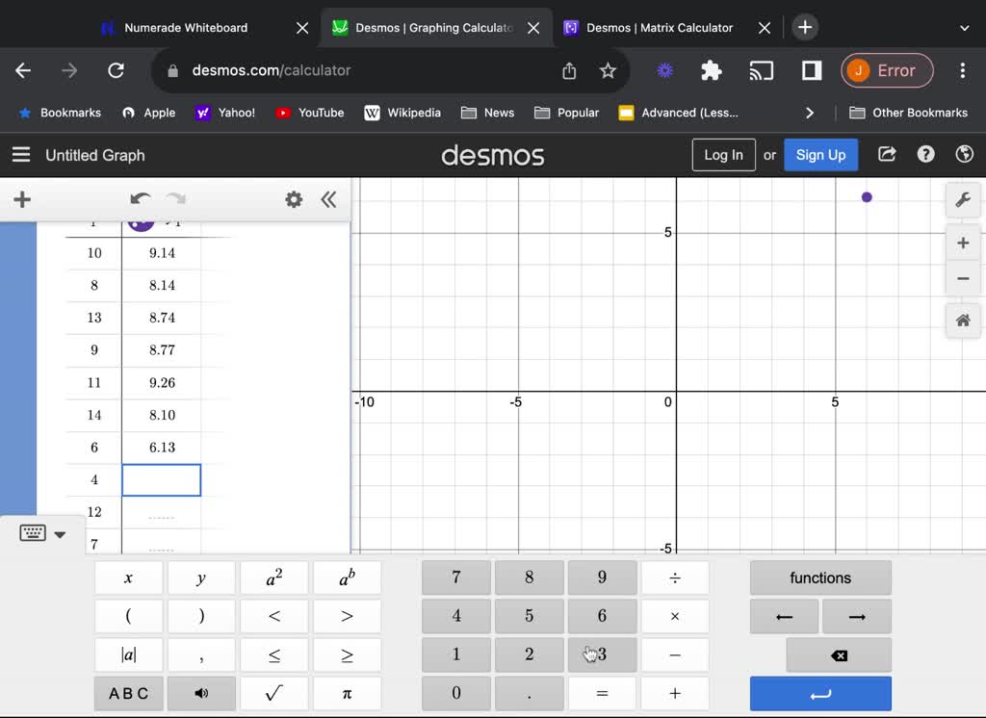Open the keyboard options dropdown arrow
The height and width of the screenshot is (718, 986).
click(59, 533)
